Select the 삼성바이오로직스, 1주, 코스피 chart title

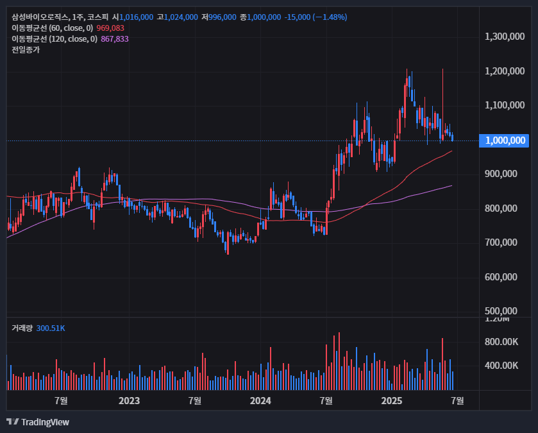(60, 17)
